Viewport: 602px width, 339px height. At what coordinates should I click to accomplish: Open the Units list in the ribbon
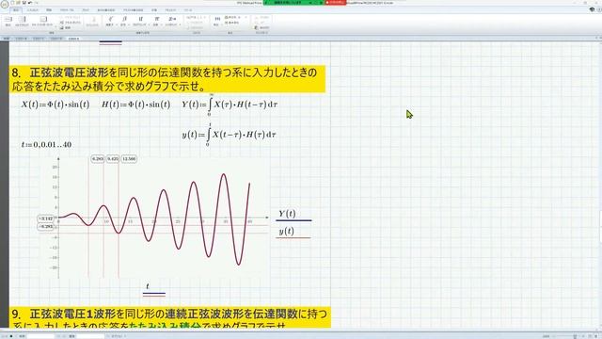click(x=217, y=21)
